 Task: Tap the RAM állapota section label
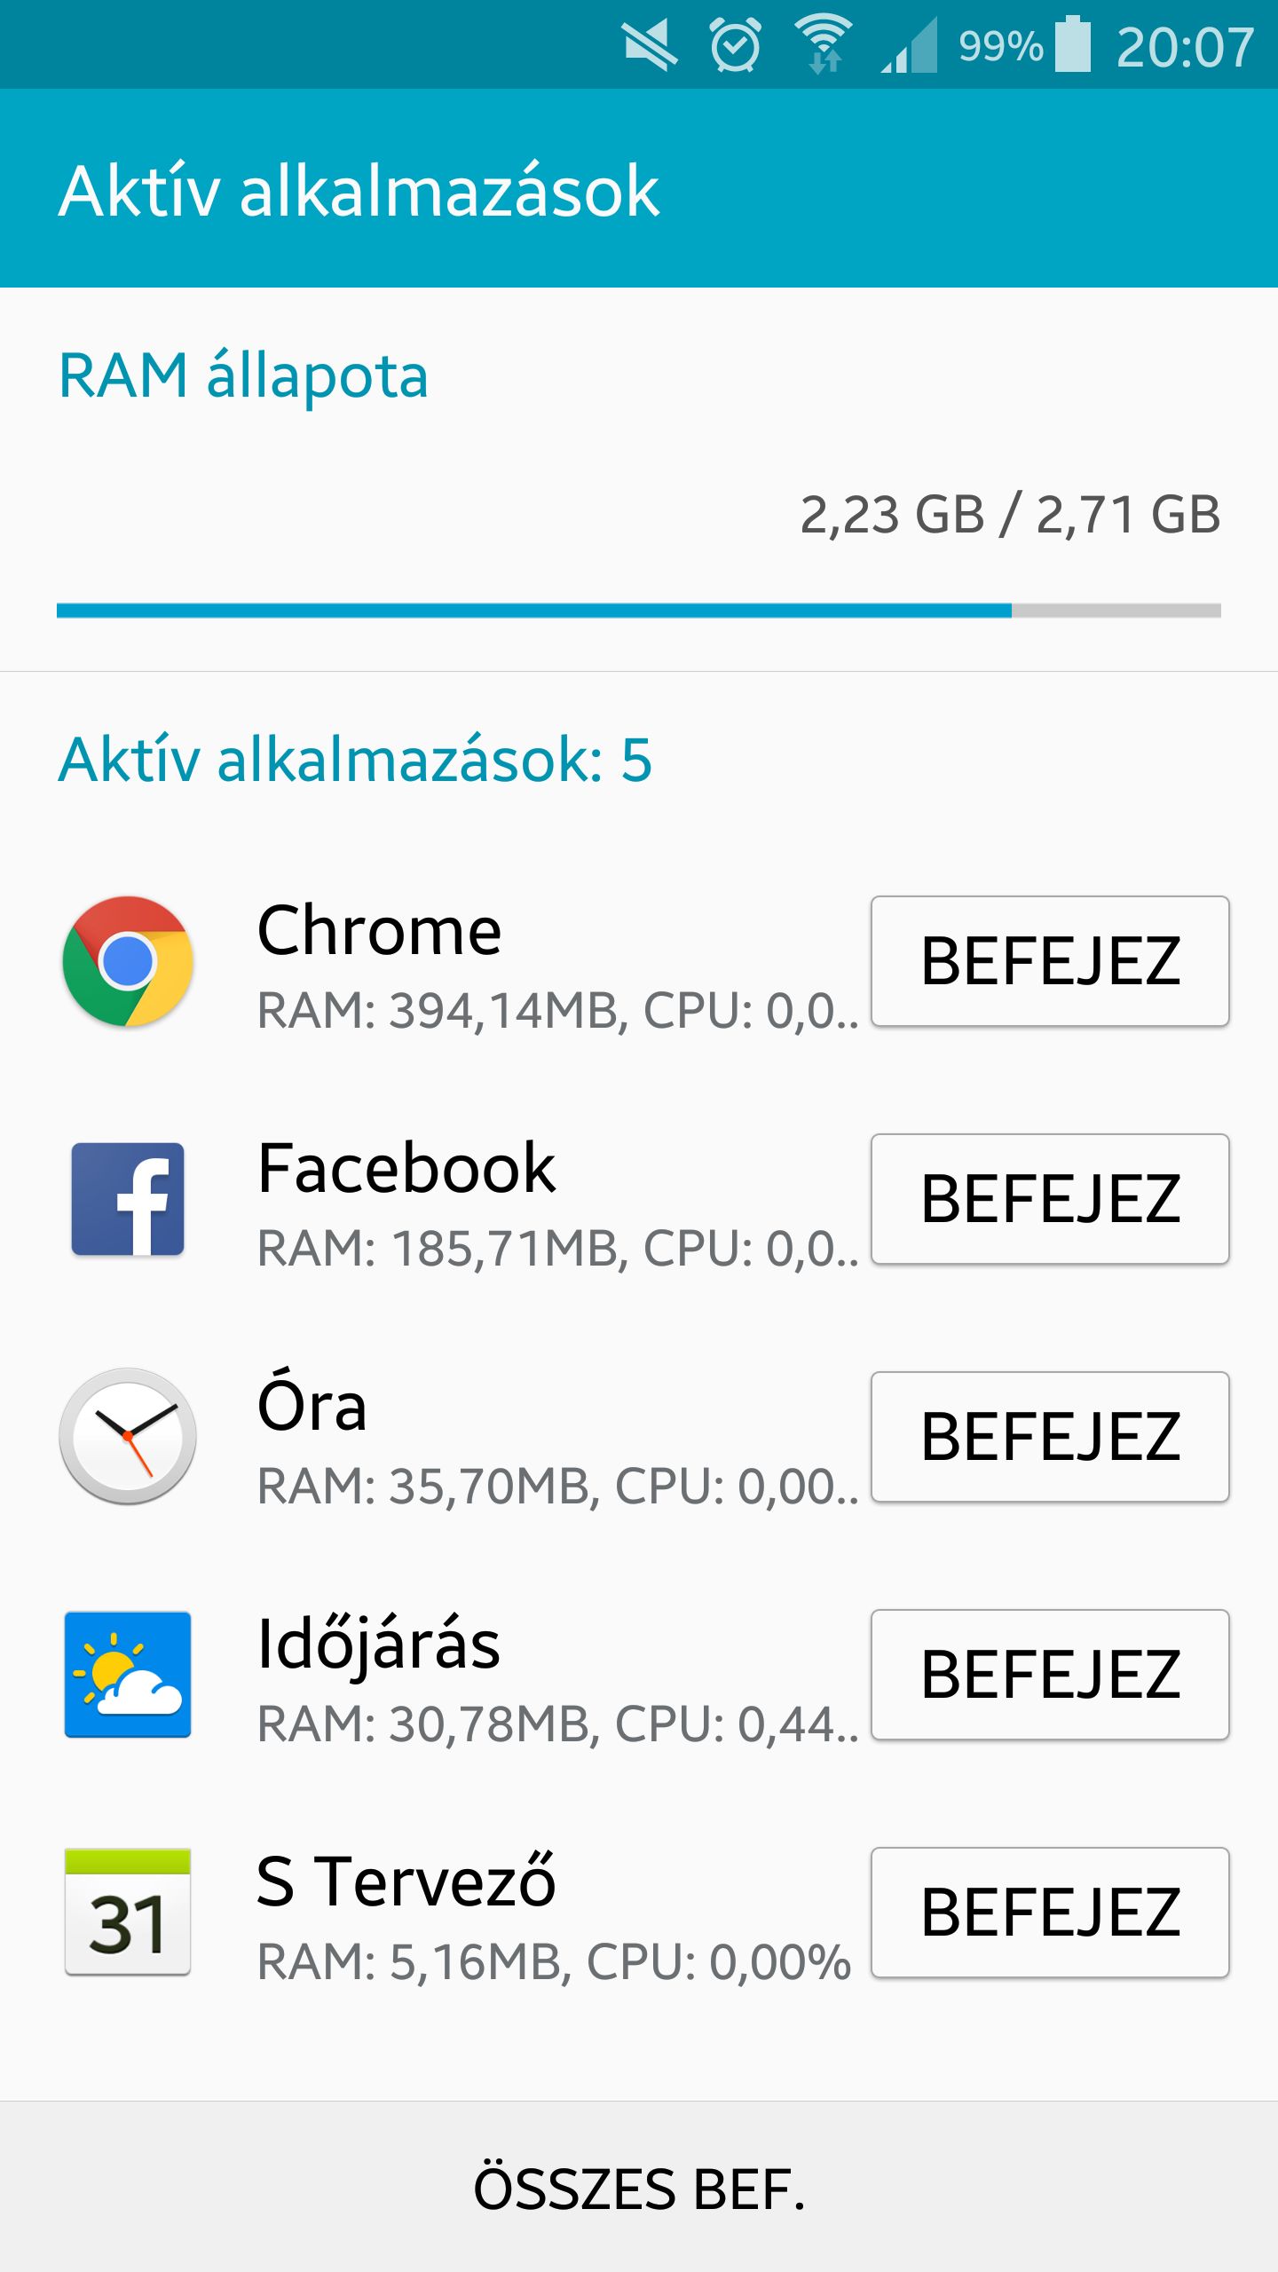244,375
